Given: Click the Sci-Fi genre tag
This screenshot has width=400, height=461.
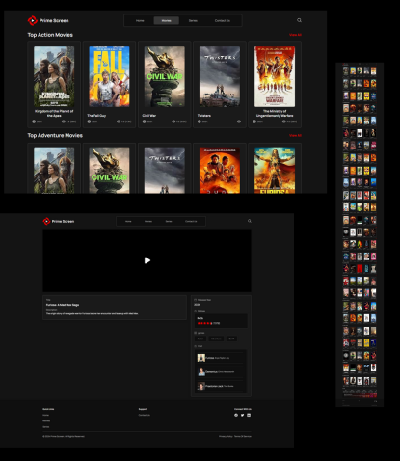Looking at the screenshot, I should [231, 339].
